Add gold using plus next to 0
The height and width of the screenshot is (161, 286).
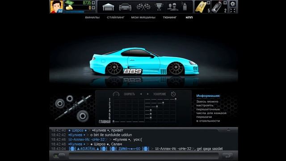point(93,8)
